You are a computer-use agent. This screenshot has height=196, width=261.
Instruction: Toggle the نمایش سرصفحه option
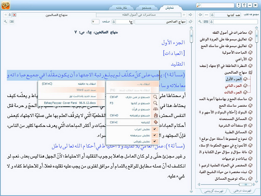(133, 135)
